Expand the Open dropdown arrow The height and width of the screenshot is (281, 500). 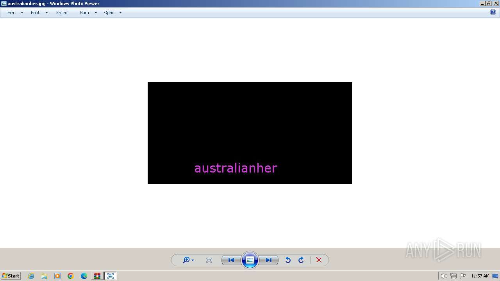(120, 13)
